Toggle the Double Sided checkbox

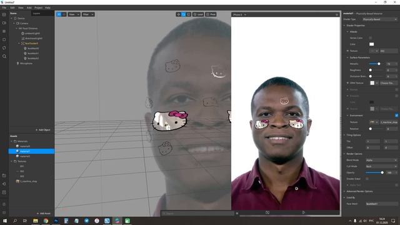pyautogui.click(x=367, y=179)
